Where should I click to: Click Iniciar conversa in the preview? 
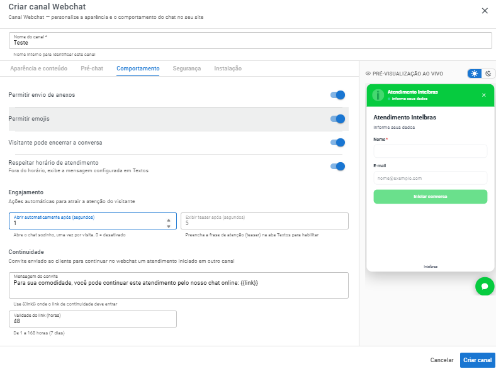(x=430, y=197)
